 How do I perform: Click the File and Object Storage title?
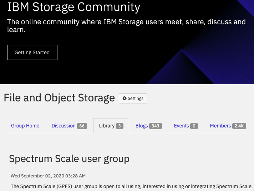(x=59, y=98)
